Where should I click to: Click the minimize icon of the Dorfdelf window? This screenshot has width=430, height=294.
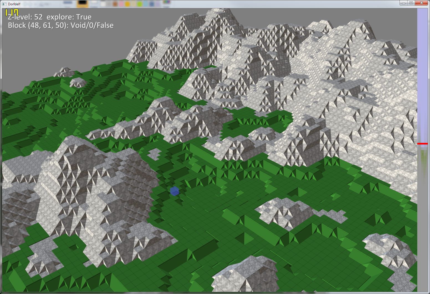click(403, 3)
